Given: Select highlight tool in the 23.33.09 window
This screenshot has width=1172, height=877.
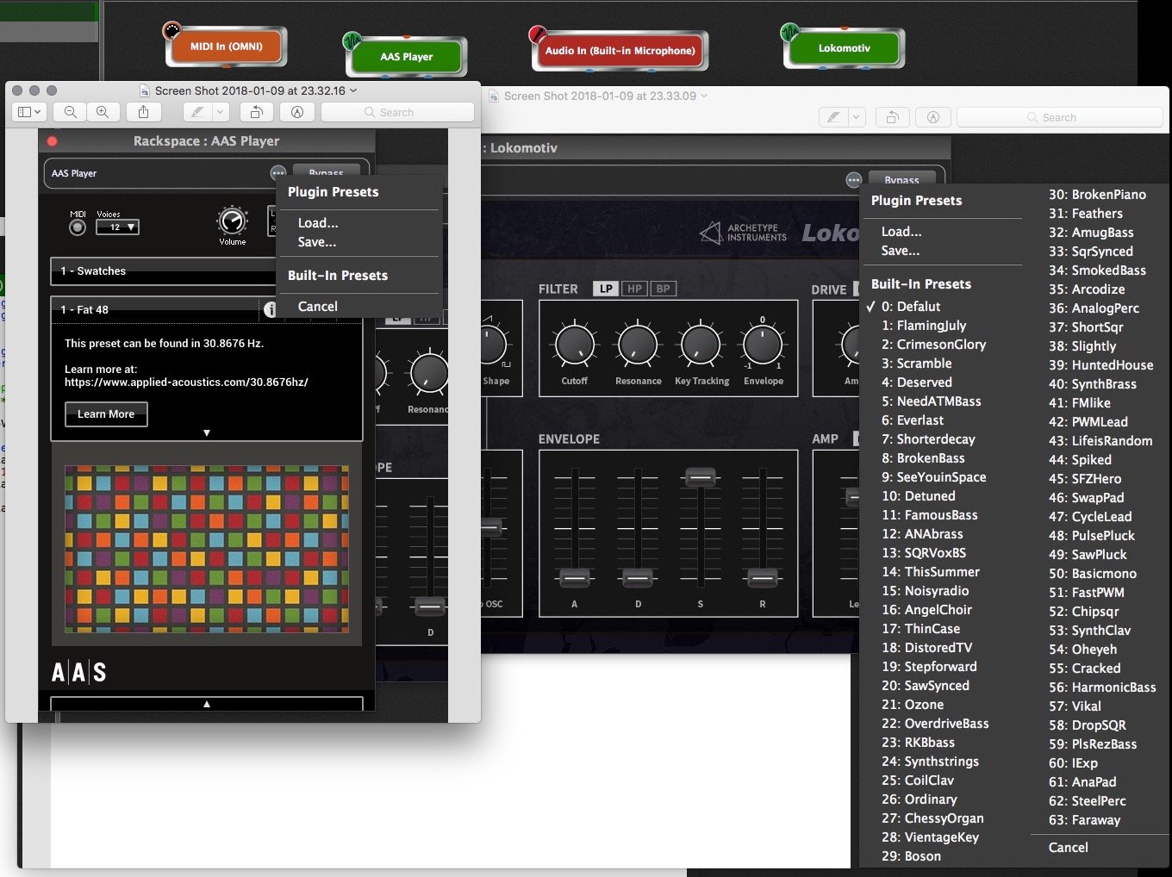Looking at the screenshot, I should [x=833, y=117].
